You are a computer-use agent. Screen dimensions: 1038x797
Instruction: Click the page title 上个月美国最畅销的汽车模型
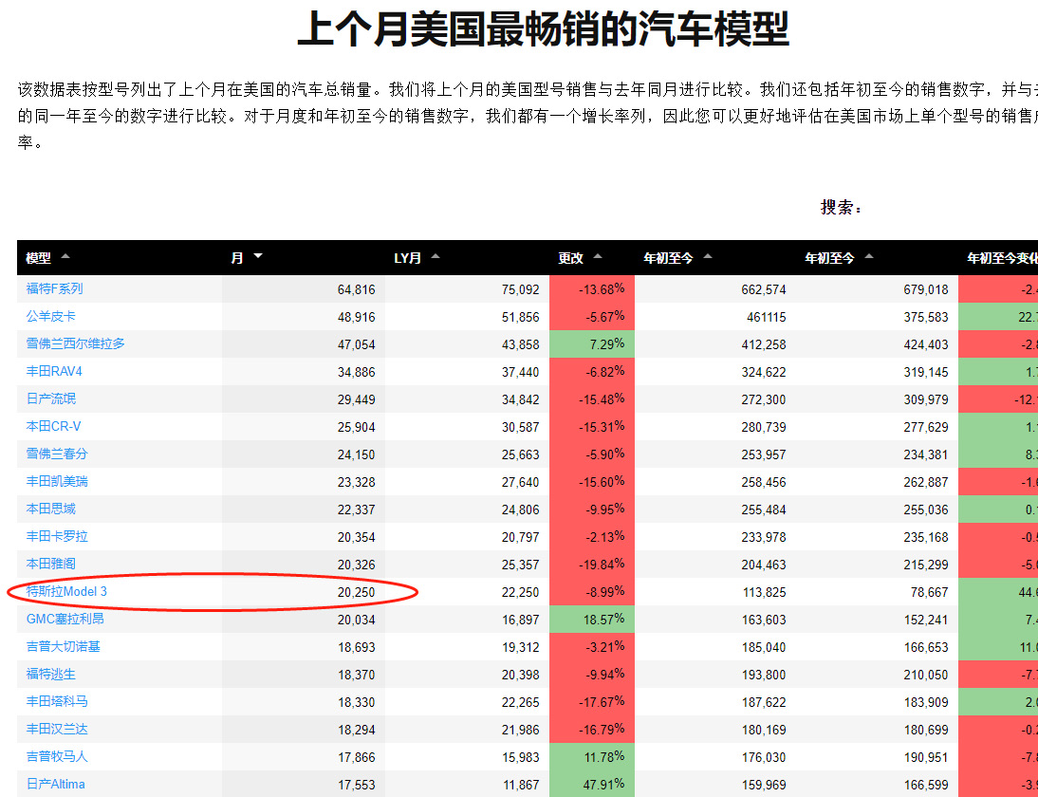point(543,28)
